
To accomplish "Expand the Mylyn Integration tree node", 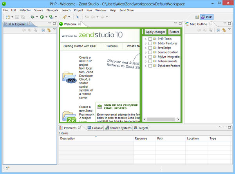I will pyautogui.click(x=146, y=57).
